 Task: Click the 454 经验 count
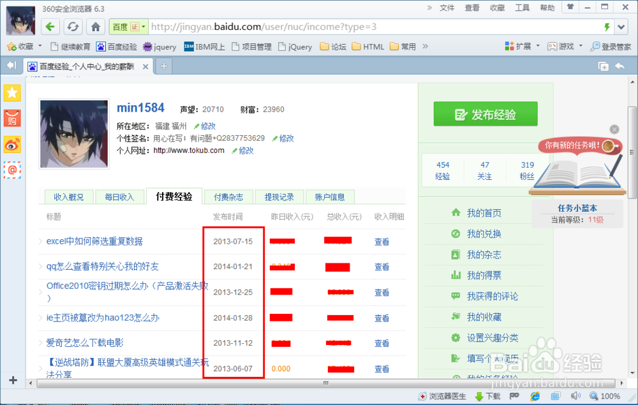443,170
